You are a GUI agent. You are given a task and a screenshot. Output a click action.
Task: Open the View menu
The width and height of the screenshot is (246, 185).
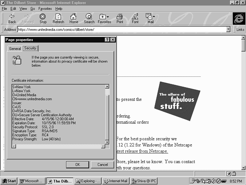(x=23, y=9)
